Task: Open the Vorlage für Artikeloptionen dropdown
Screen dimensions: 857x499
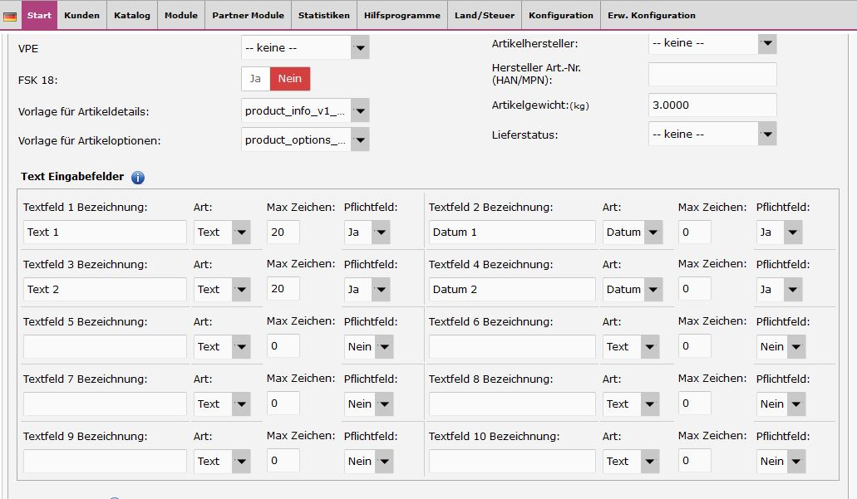Action: pos(359,139)
